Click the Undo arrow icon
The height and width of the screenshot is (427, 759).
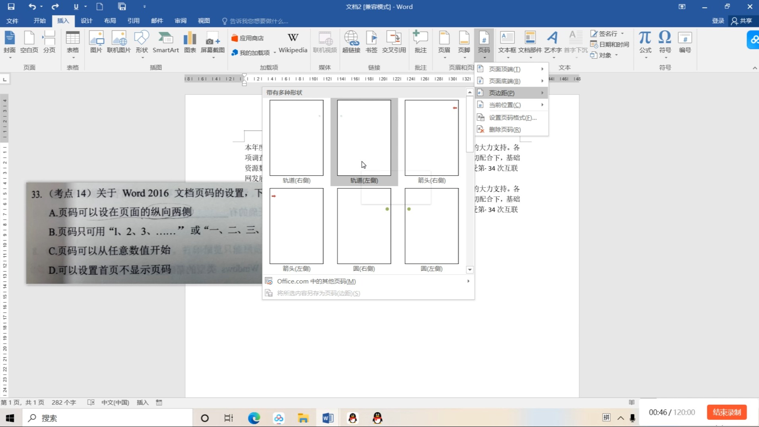point(32,6)
